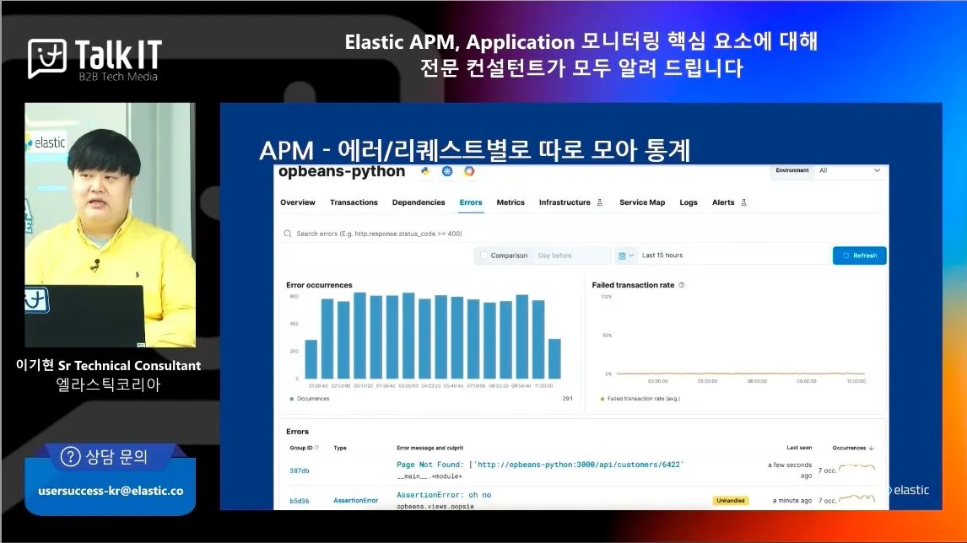The image size is (967, 543).
Task: Click the Kubernetes icon beside opbeans-python
Action: [x=447, y=171]
